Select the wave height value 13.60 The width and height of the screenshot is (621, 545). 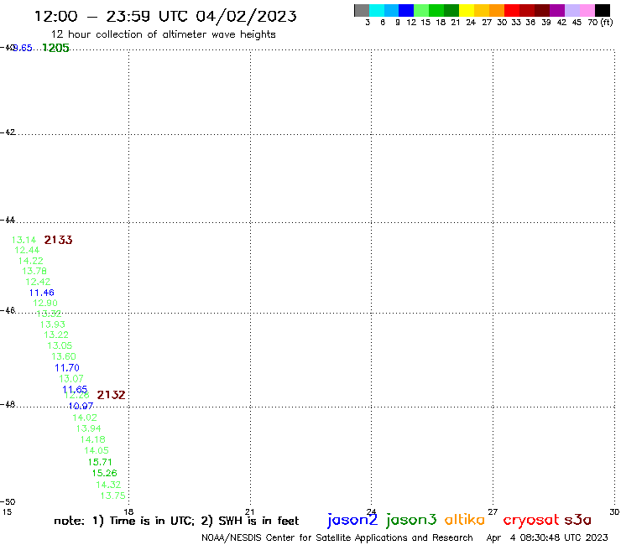64,356
